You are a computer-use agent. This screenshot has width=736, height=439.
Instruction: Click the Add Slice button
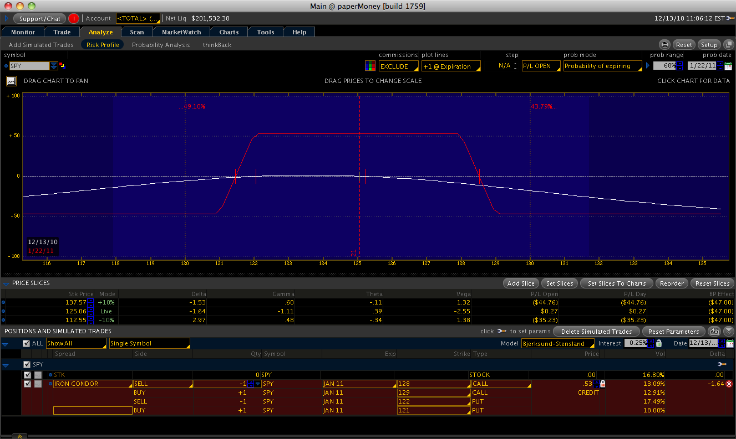click(521, 283)
